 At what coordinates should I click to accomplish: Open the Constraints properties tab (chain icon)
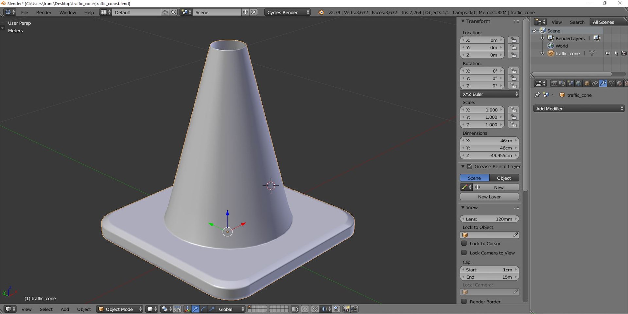click(595, 83)
